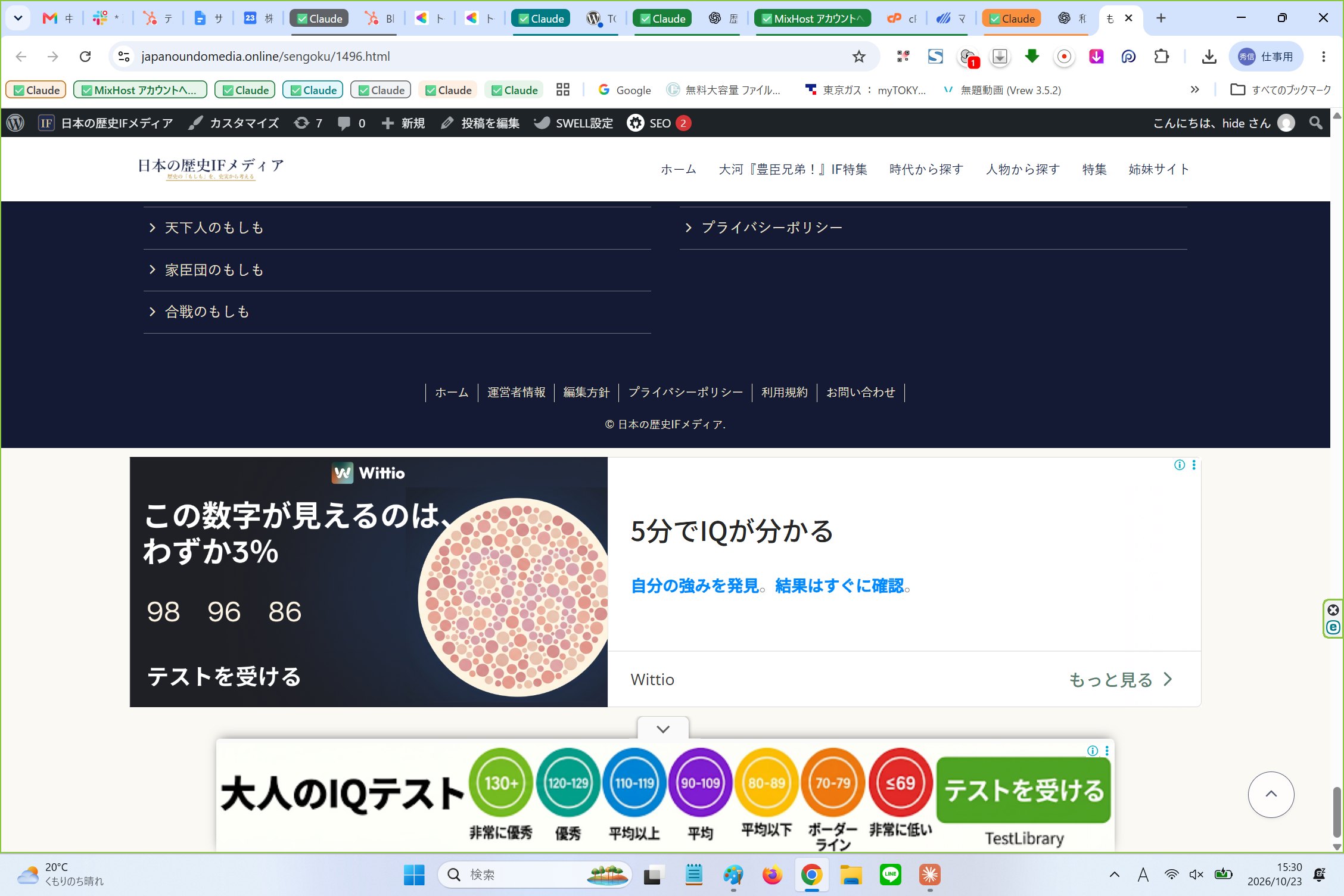Open comments bubble showing 0
The width and height of the screenshot is (1344, 896).
point(351,123)
